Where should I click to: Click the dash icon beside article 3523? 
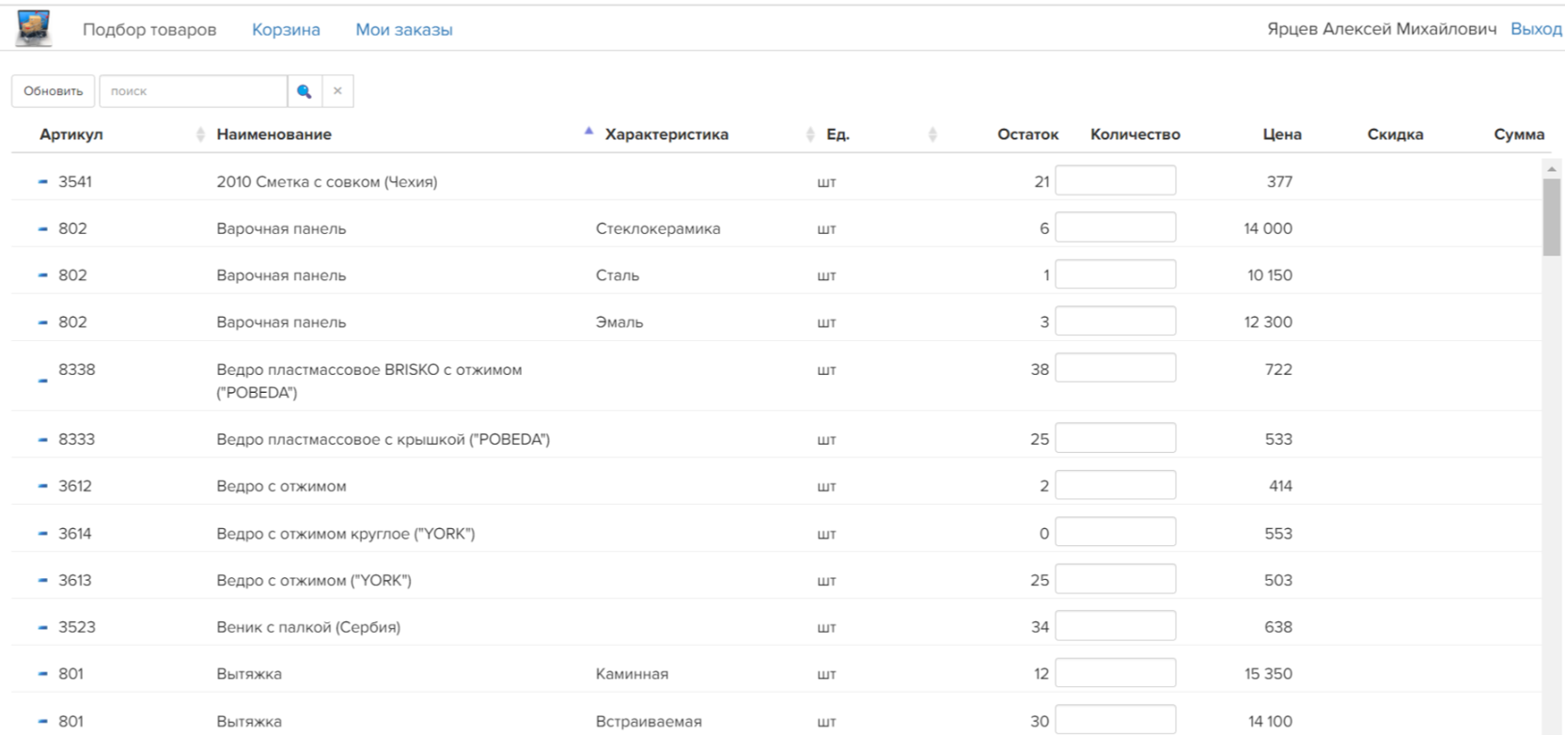point(43,627)
